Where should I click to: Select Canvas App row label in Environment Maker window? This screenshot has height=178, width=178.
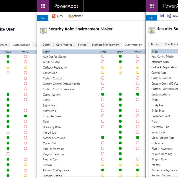coord(50,73)
